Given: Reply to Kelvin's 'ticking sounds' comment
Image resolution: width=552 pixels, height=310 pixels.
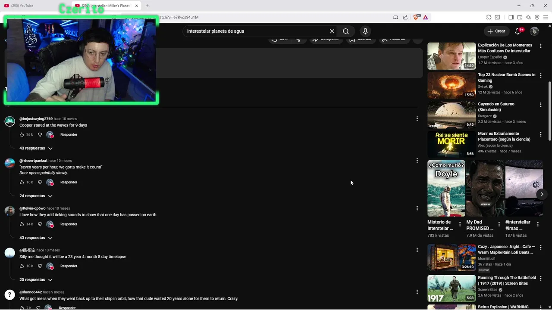Looking at the screenshot, I should (x=69, y=224).
